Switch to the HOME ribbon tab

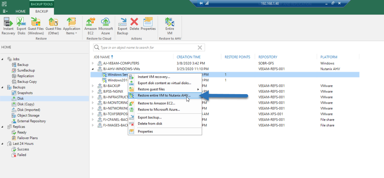tap(21, 11)
